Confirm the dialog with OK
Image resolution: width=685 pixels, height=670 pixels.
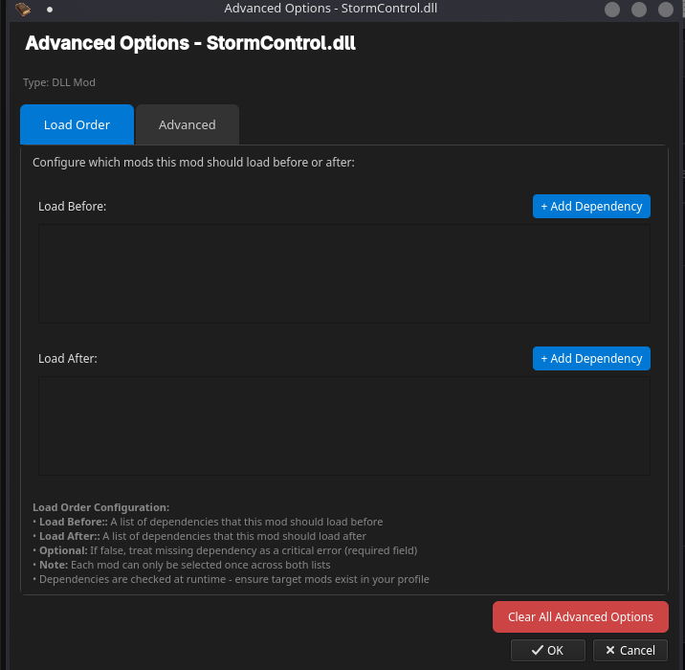547,650
